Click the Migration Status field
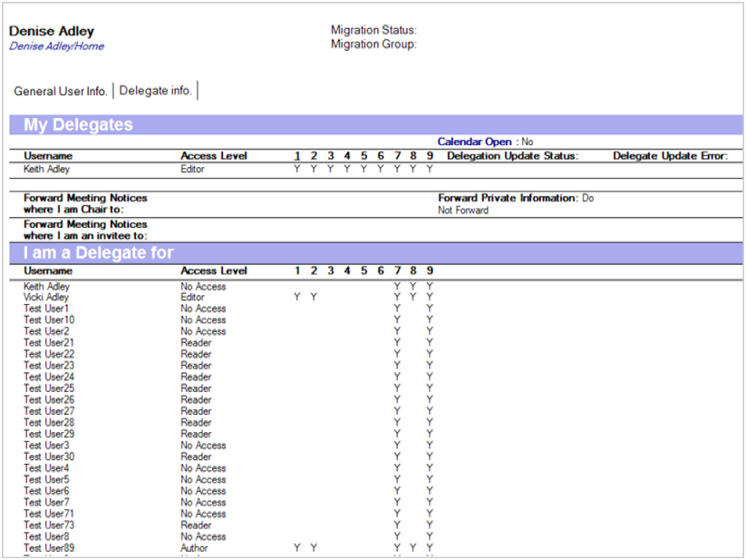The image size is (746, 560). coord(373,30)
